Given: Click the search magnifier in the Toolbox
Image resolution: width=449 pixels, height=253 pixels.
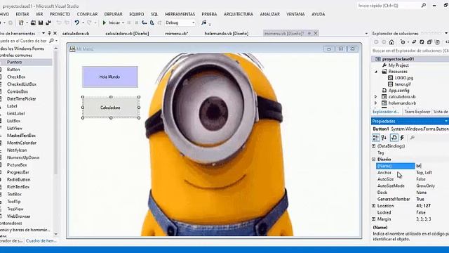Looking at the screenshot, I should 51,41.
